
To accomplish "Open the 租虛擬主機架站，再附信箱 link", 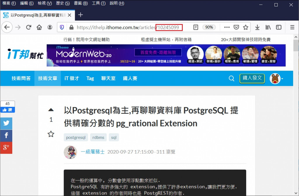I will (166, 39).
